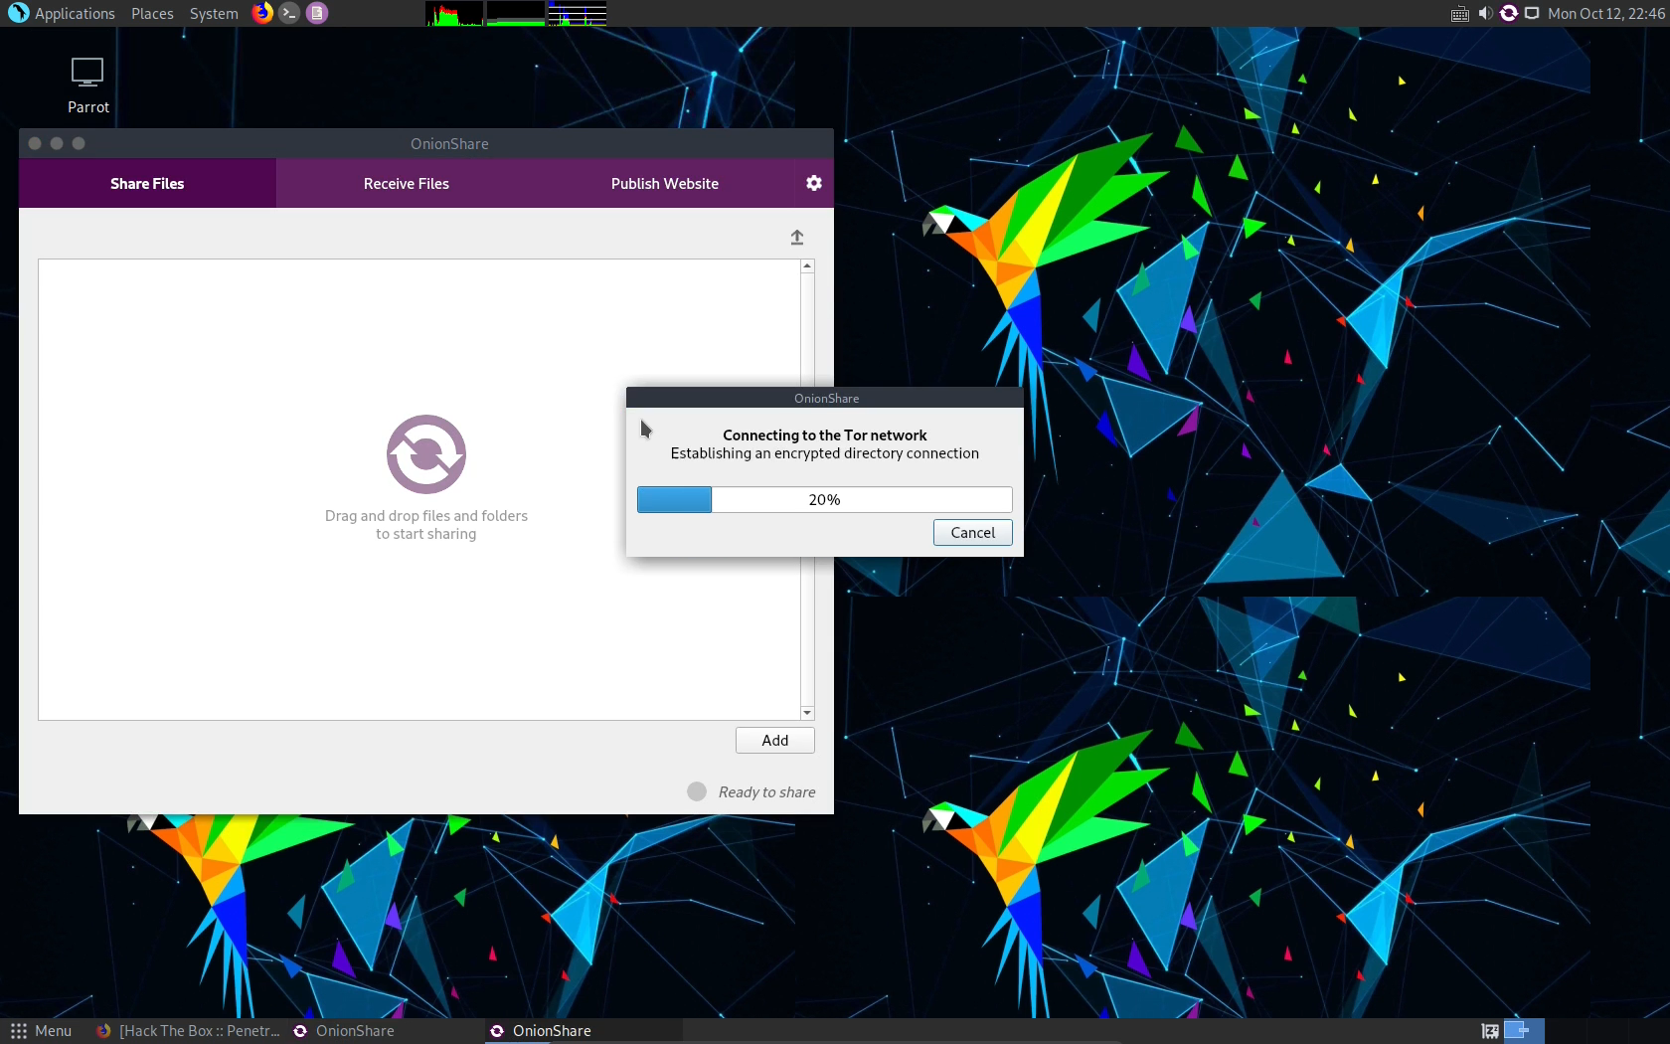Click the 'Drag and drop files and folders' text
1670x1044 pixels.
(x=426, y=516)
